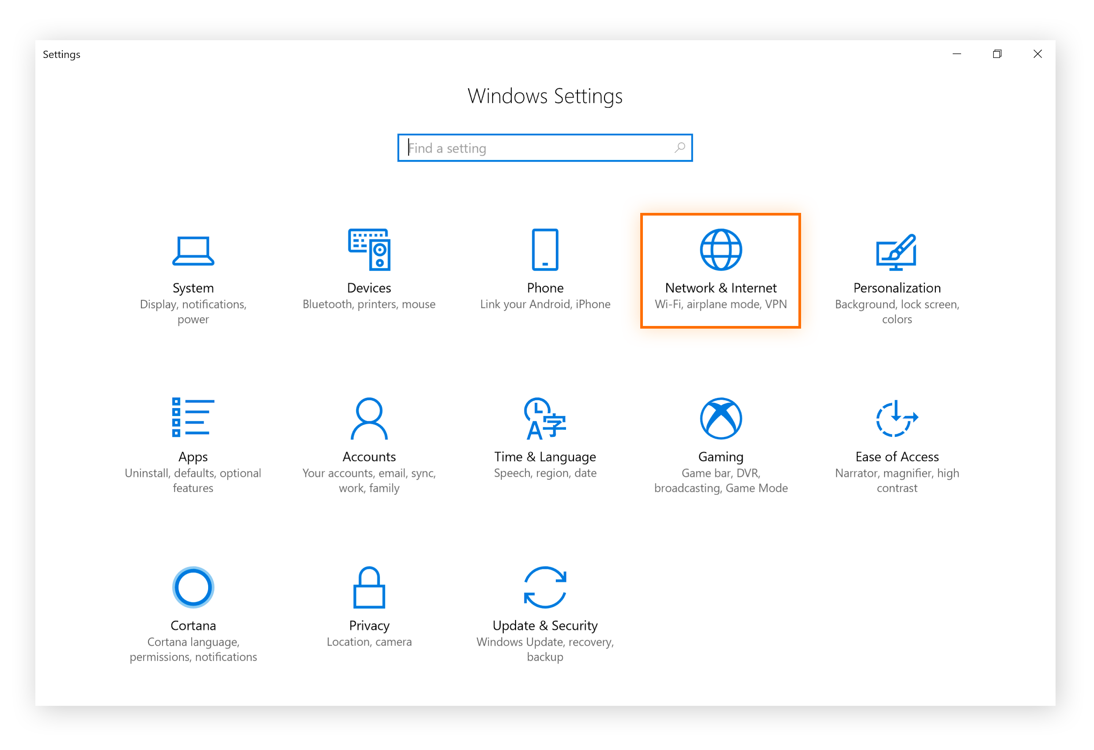Open the Update & Security sync icon
This screenshot has width=1094, height=750.
click(545, 587)
